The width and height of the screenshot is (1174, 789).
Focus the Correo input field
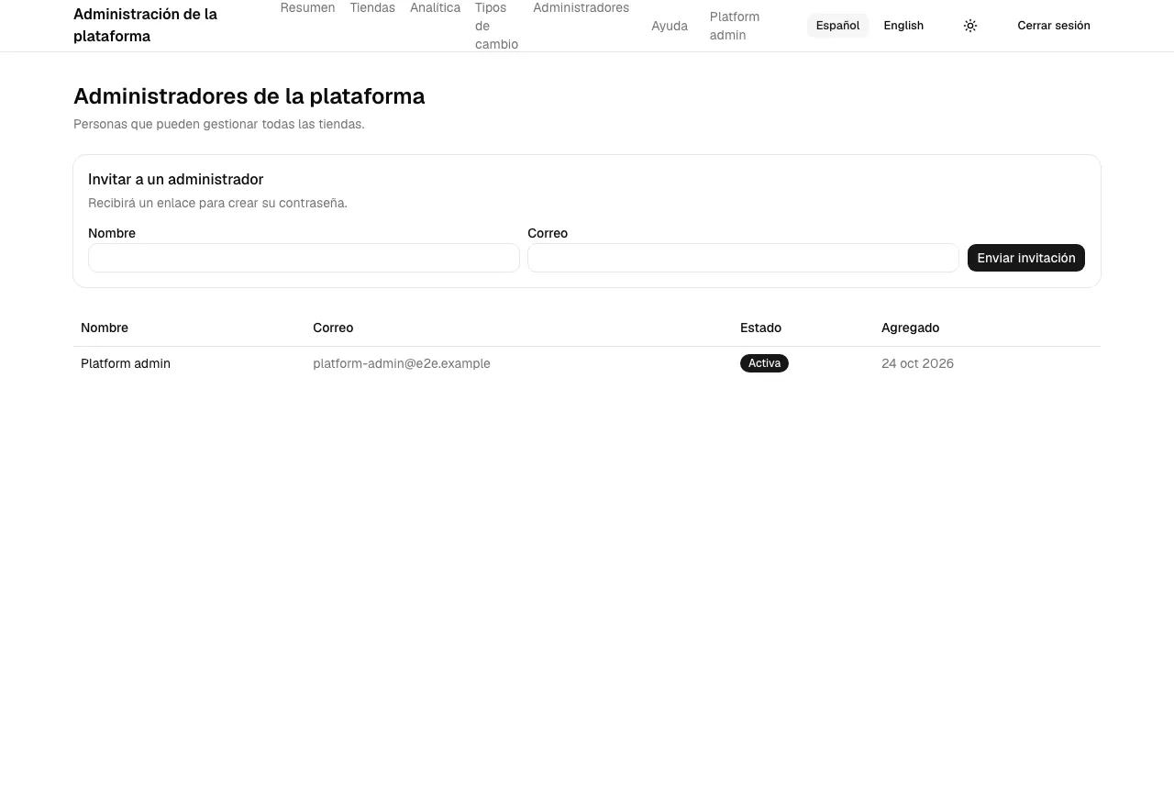point(743,258)
